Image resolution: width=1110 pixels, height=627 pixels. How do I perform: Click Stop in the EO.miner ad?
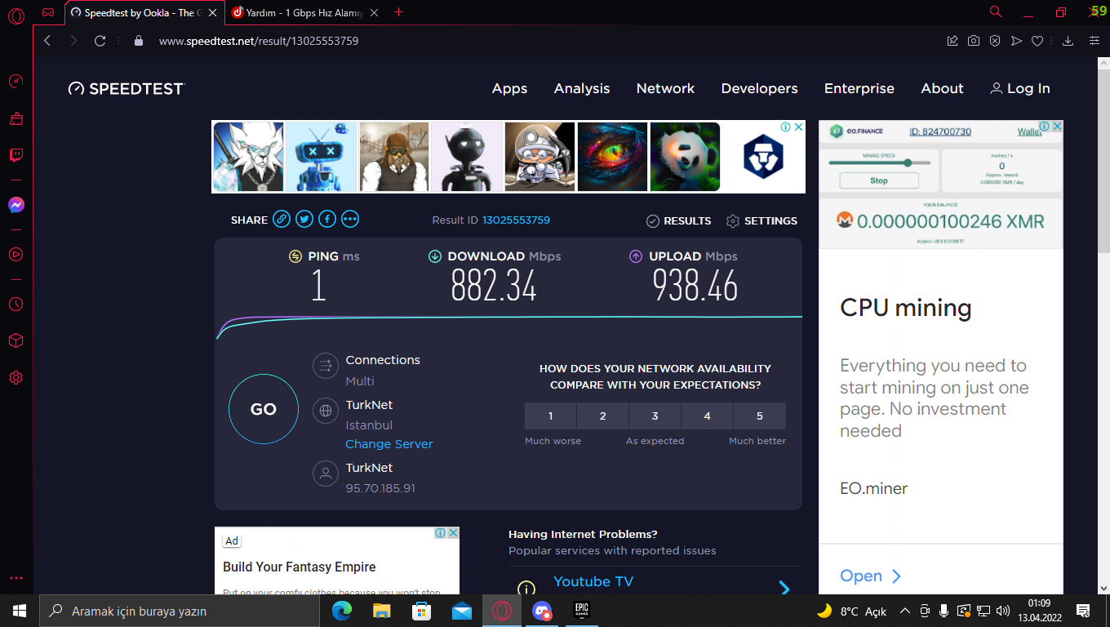point(879,180)
